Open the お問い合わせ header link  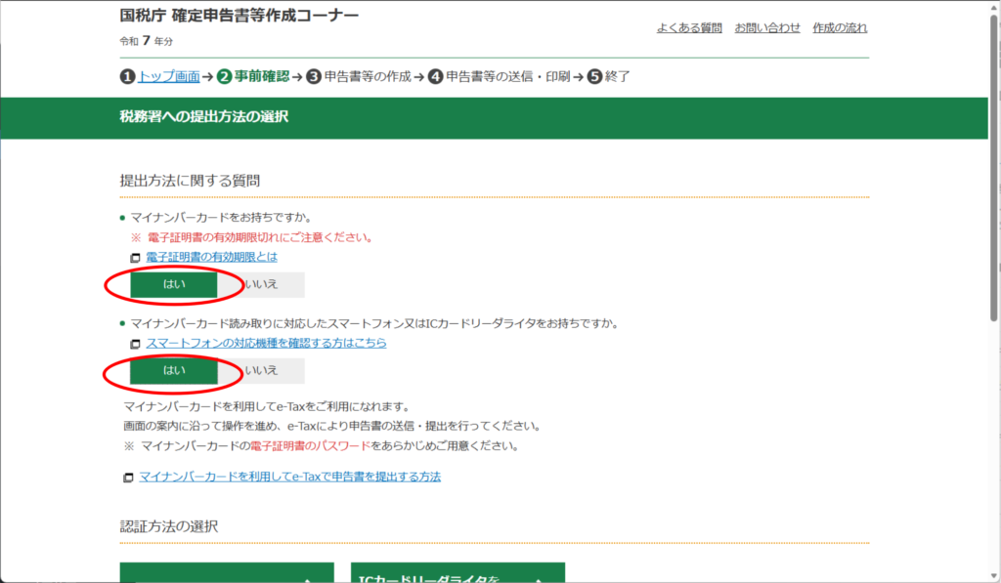coord(767,27)
